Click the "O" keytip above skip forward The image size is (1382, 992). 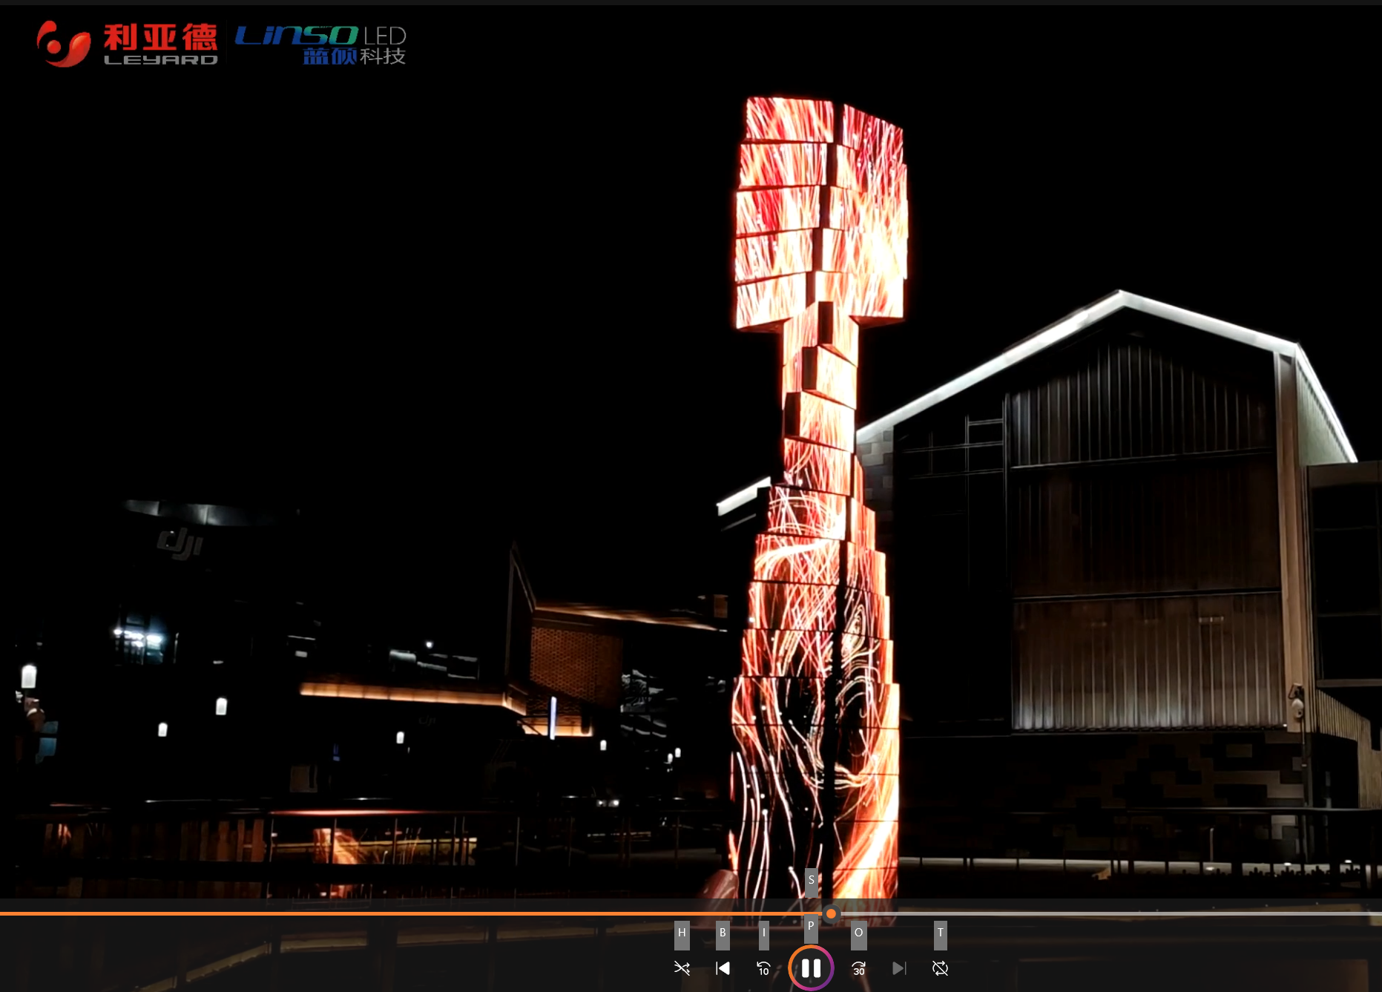(x=858, y=933)
